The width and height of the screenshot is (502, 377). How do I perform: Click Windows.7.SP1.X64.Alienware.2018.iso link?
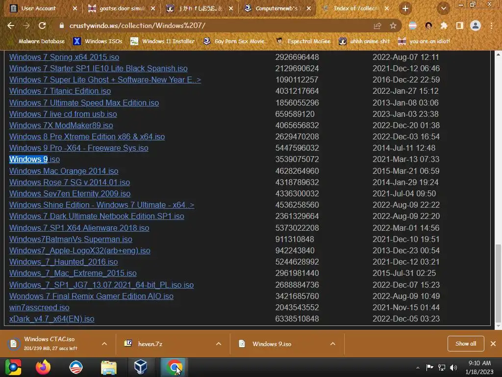[x=79, y=228]
